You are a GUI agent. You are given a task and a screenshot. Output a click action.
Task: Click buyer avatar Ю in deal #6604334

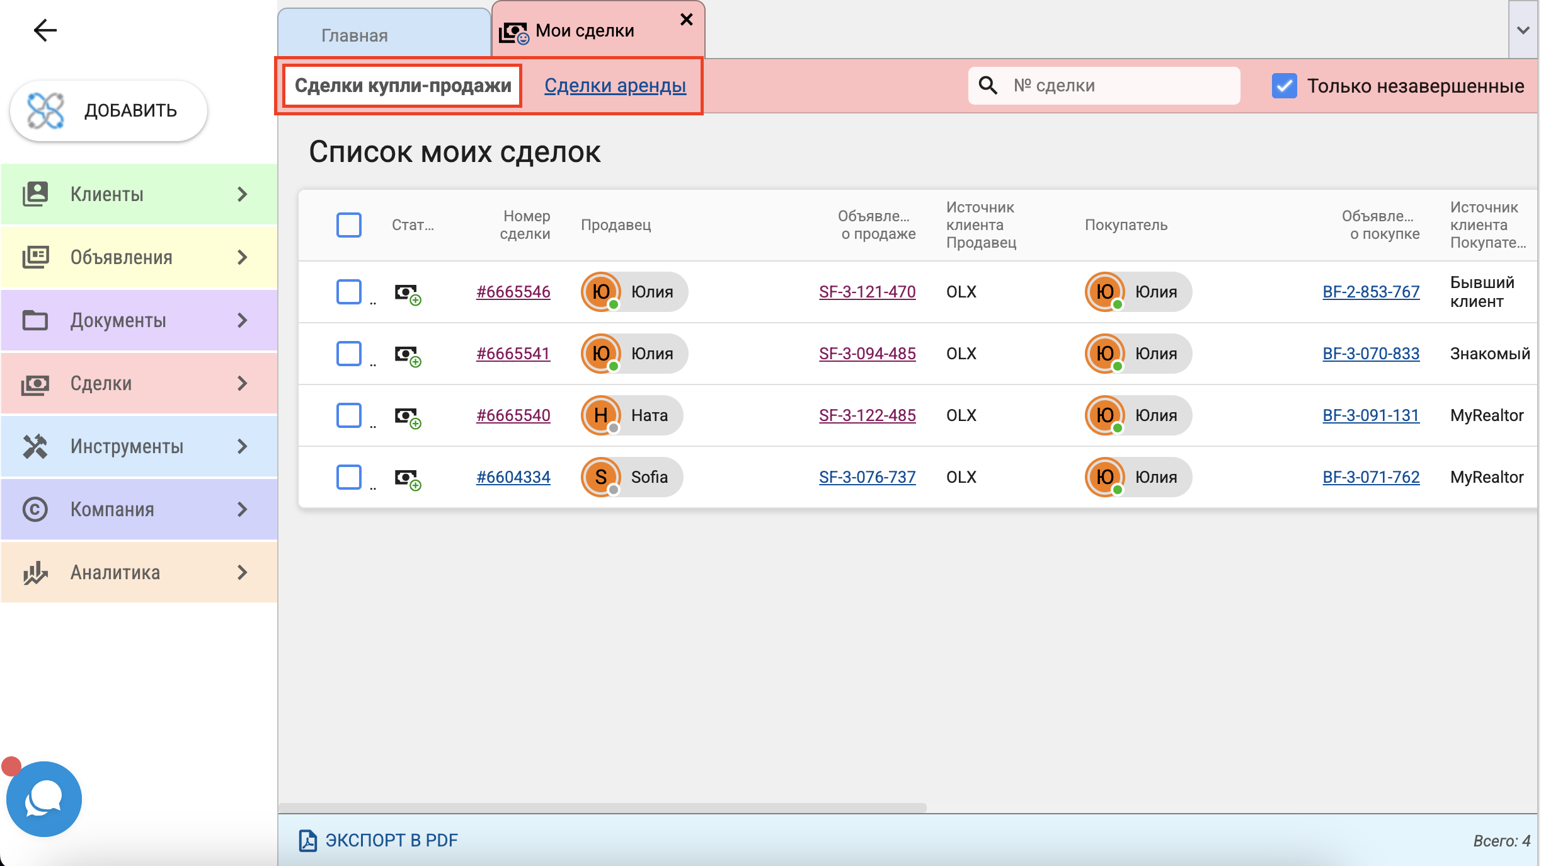point(1105,477)
